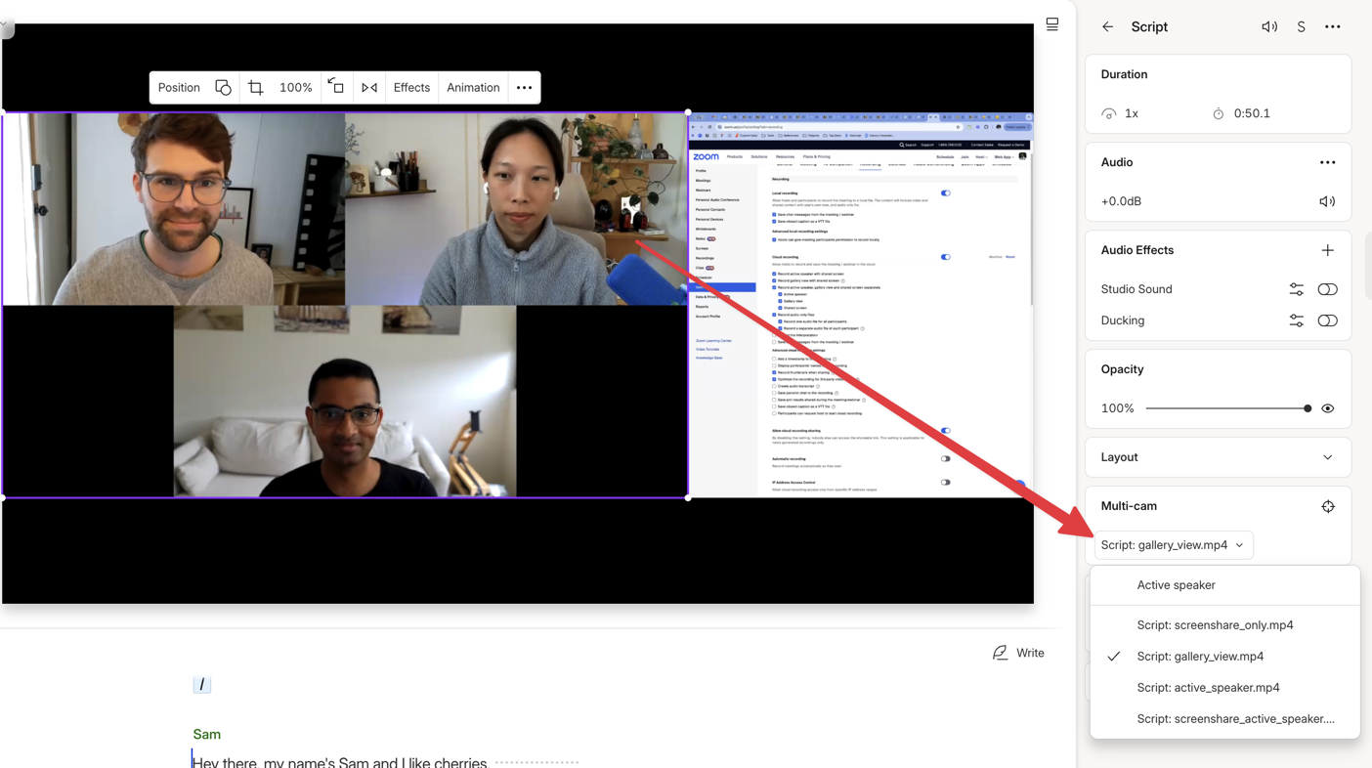Choose Script: screenshare_only.mp4 option

pos(1215,625)
